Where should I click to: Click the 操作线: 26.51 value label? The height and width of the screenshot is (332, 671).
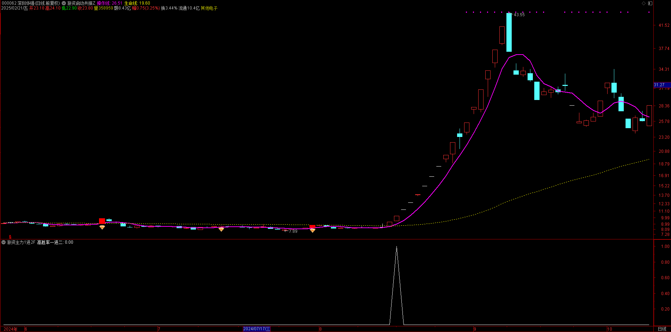click(110, 3)
